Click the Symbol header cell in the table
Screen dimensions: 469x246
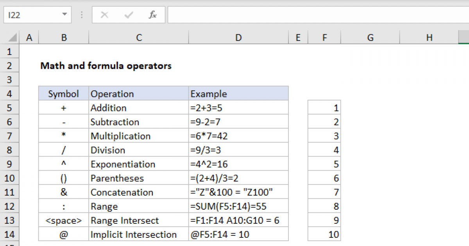point(63,94)
